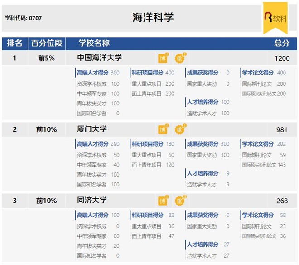Click total score 268
This screenshot has width=299, height=265.
click(282, 201)
